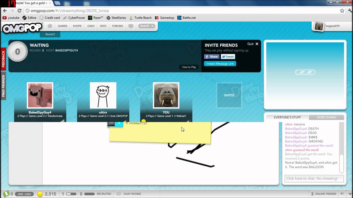This screenshot has height=198, width=353.
Task: Quit the game with the X
Action: pos(257,44)
